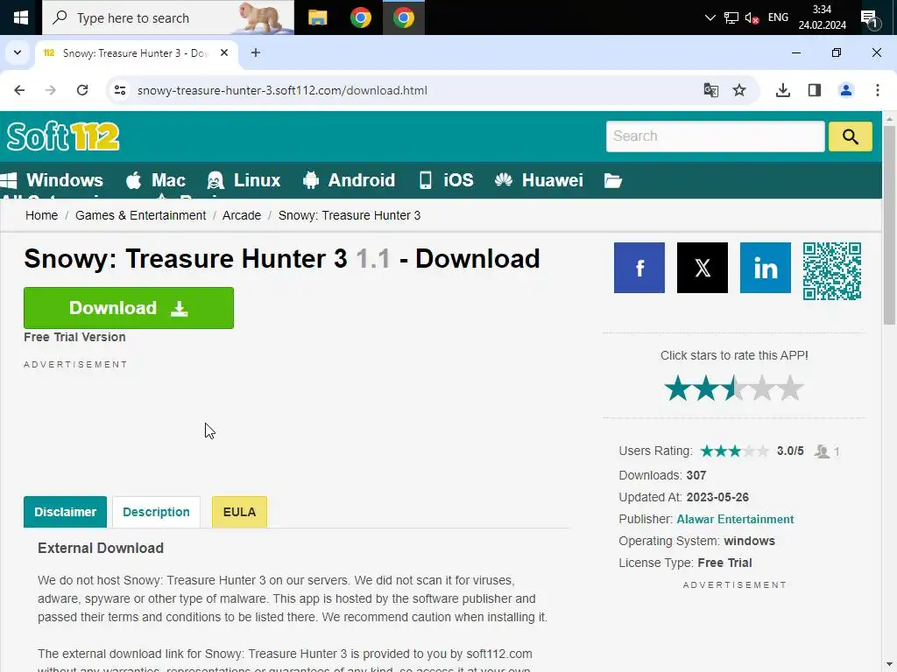Open File Explorer from the taskbar

click(x=317, y=17)
